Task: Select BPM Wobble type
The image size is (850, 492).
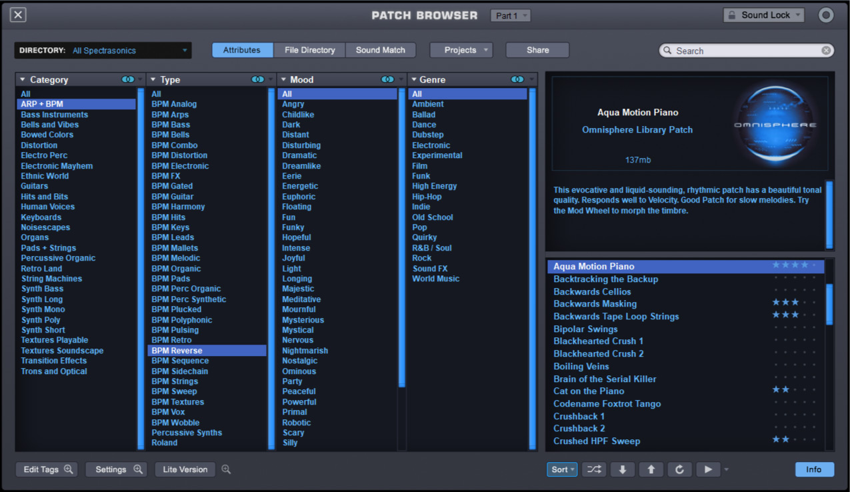Action: [x=207, y=423]
